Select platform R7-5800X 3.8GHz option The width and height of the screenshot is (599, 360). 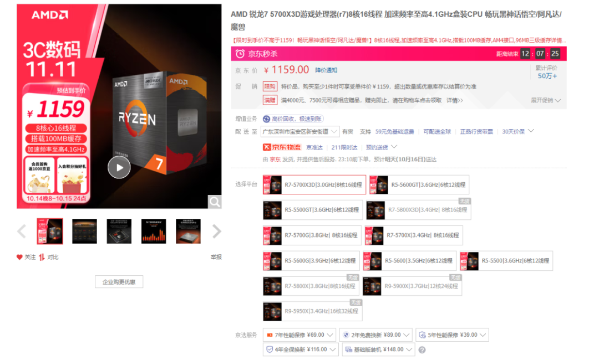[x=311, y=286]
